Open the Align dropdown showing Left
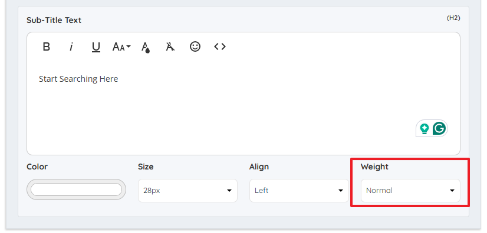This screenshot has height=233, width=487. point(299,191)
